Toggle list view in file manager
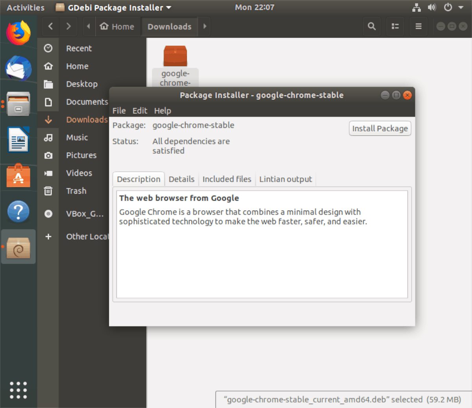 [395, 26]
